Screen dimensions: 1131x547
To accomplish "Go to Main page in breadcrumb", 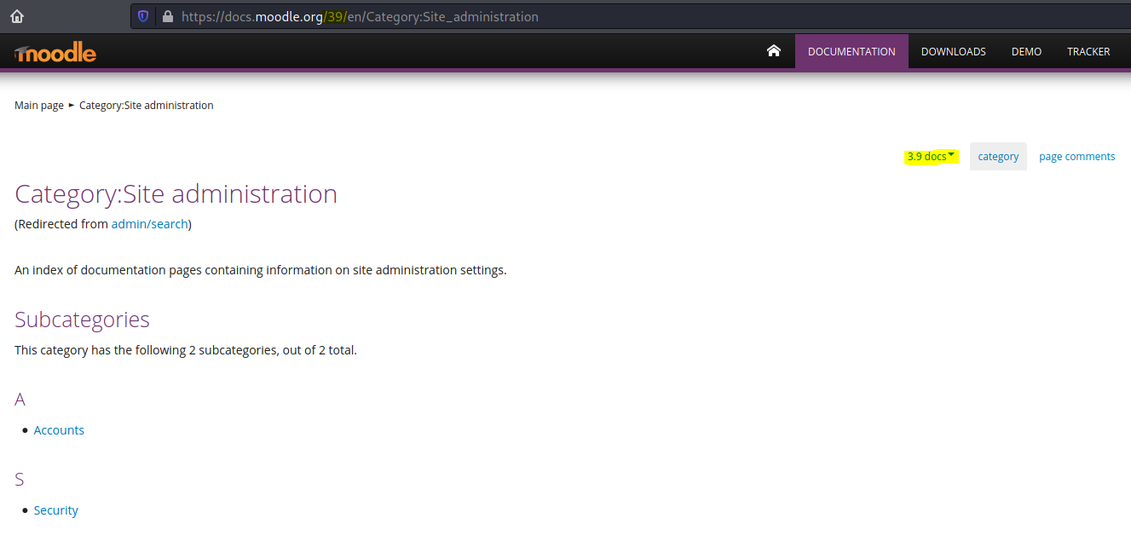I will tap(39, 106).
